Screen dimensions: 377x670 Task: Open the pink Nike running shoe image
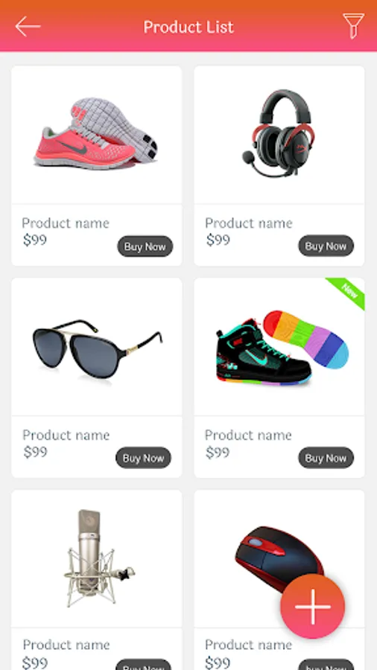[96, 133]
